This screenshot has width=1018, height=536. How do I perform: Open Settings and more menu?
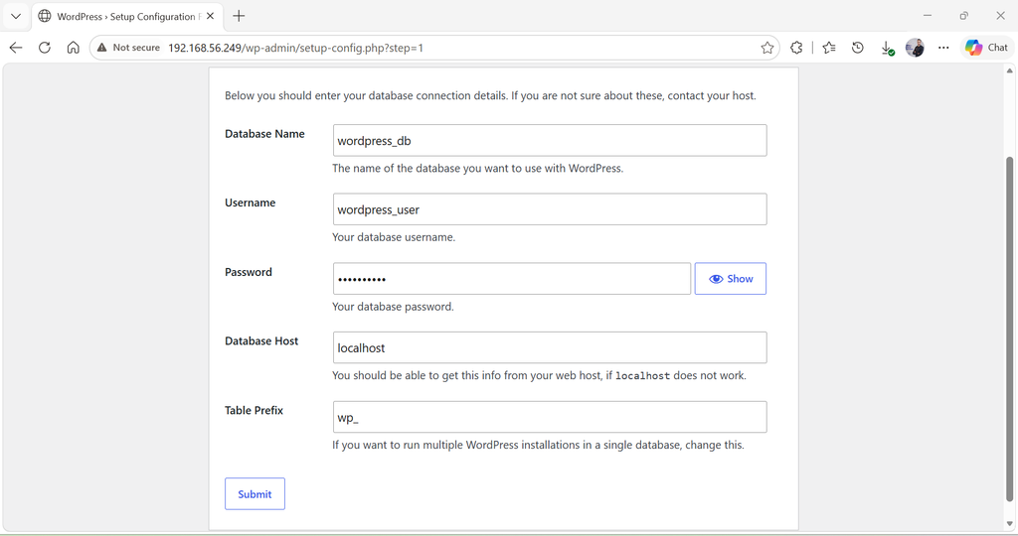click(x=943, y=48)
